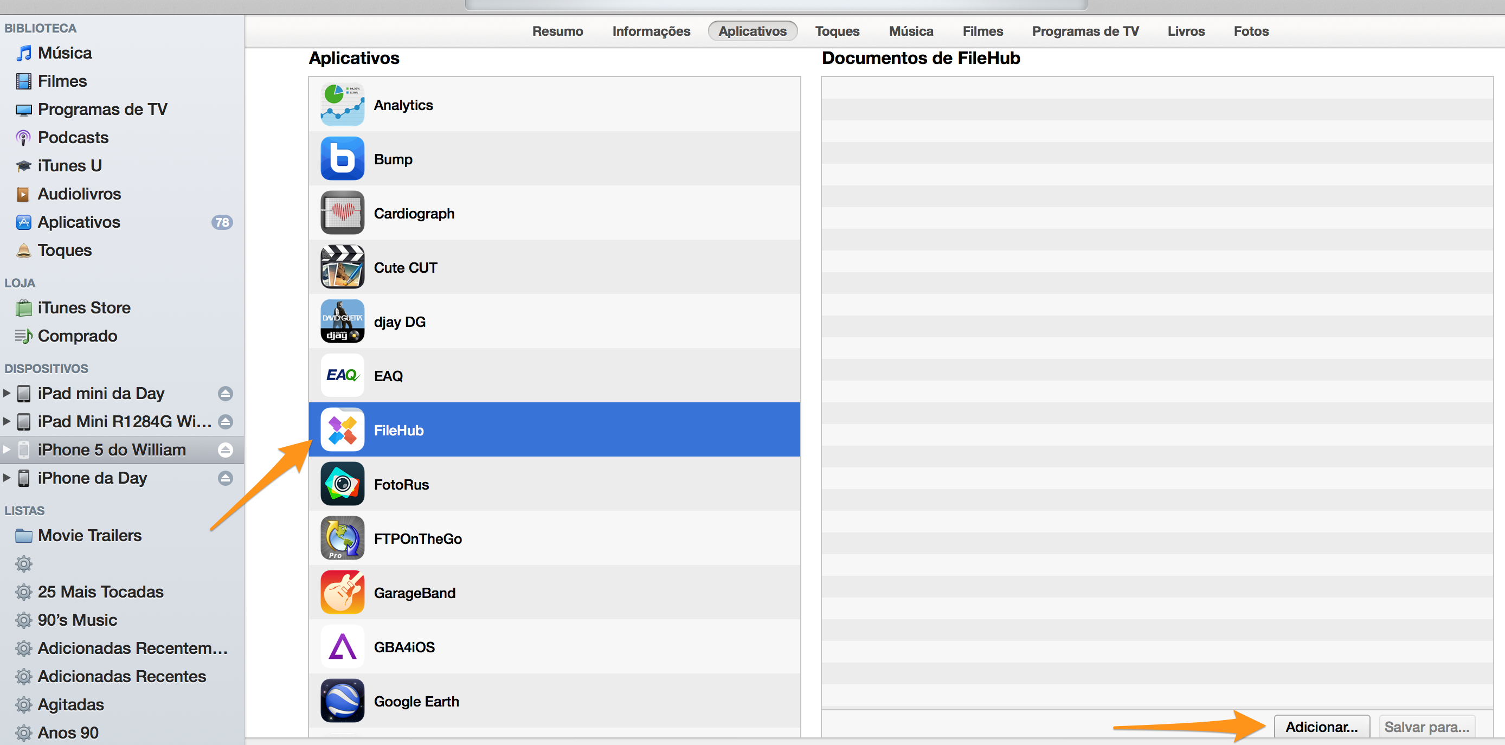This screenshot has width=1505, height=745.
Task: Open the Filmes library icon
Action: 23,81
